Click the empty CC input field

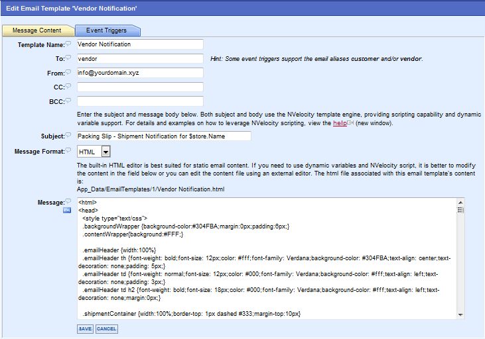tap(140, 87)
